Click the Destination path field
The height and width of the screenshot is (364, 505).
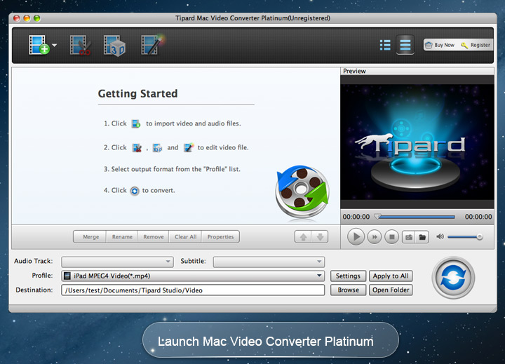click(193, 290)
